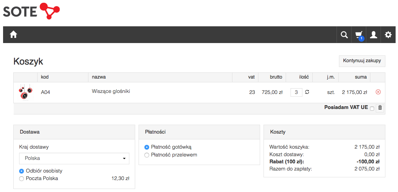Viewport: 398px width, 192px height.
Task: Open the Wiszące głośniki product link
Action: coord(111,92)
